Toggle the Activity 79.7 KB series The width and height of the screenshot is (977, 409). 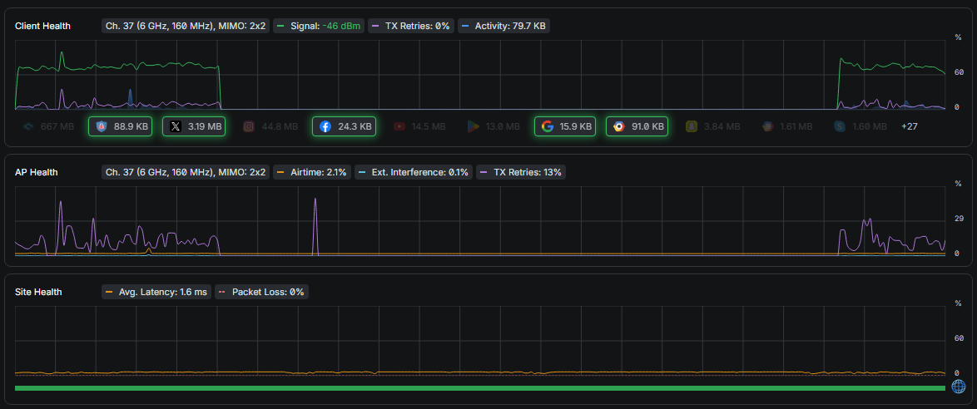pyautogui.click(x=504, y=26)
